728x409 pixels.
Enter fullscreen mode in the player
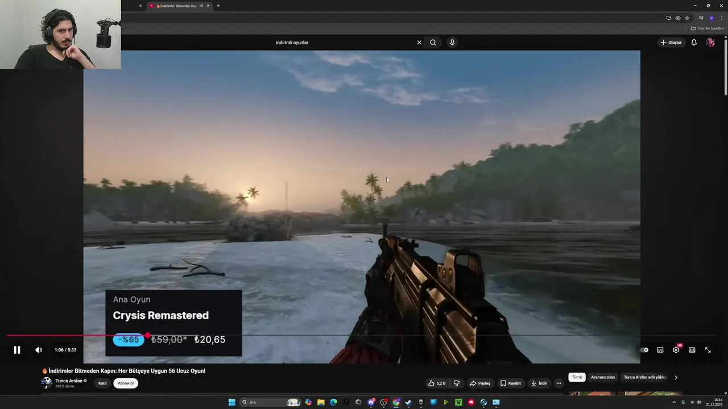[708, 350]
